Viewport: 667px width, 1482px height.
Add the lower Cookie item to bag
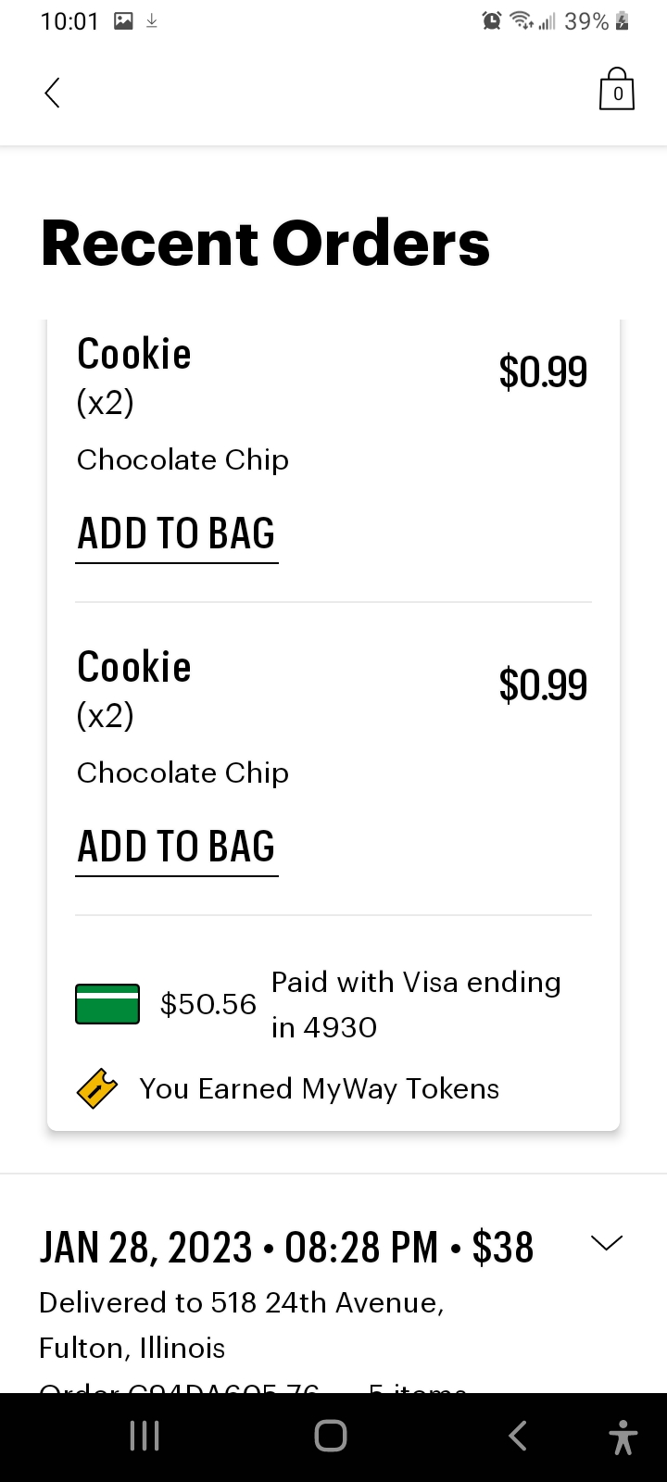click(x=177, y=848)
